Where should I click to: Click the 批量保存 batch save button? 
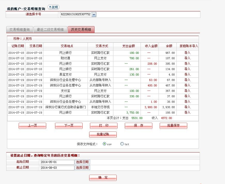click(x=173, y=126)
